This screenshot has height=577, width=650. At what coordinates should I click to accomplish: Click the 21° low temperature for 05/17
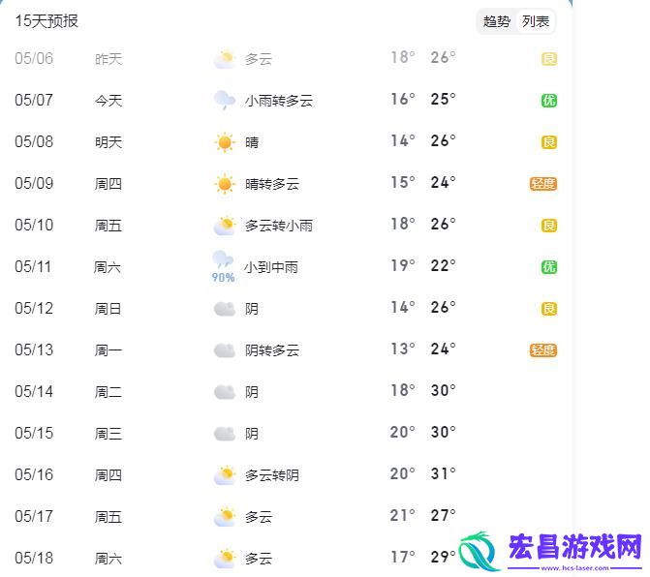point(403,515)
